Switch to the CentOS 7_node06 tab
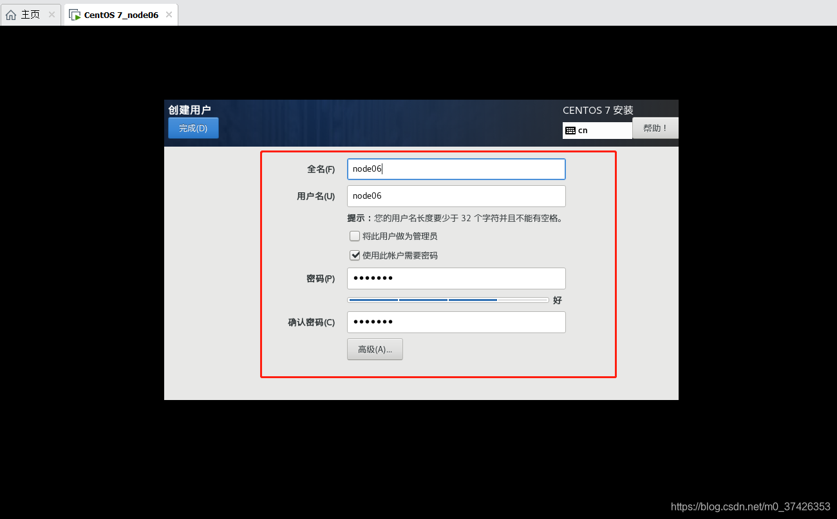The width and height of the screenshot is (837, 519). click(121, 14)
